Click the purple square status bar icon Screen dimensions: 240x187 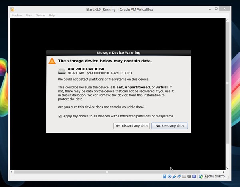click(x=194, y=177)
